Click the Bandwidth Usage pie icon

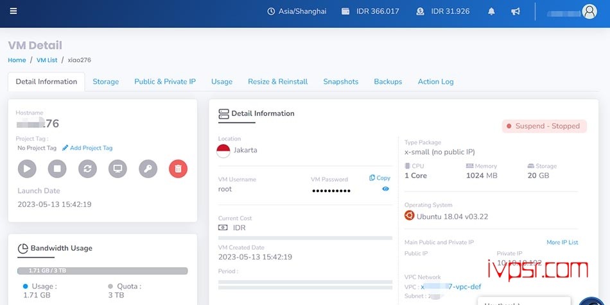click(x=23, y=249)
